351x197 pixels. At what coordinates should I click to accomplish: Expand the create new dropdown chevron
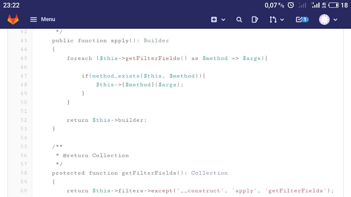tap(223, 20)
